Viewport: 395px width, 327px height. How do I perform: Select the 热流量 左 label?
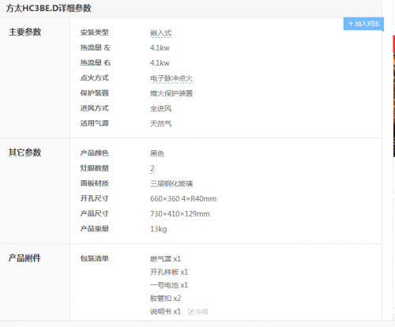pyautogui.click(x=96, y=48)
